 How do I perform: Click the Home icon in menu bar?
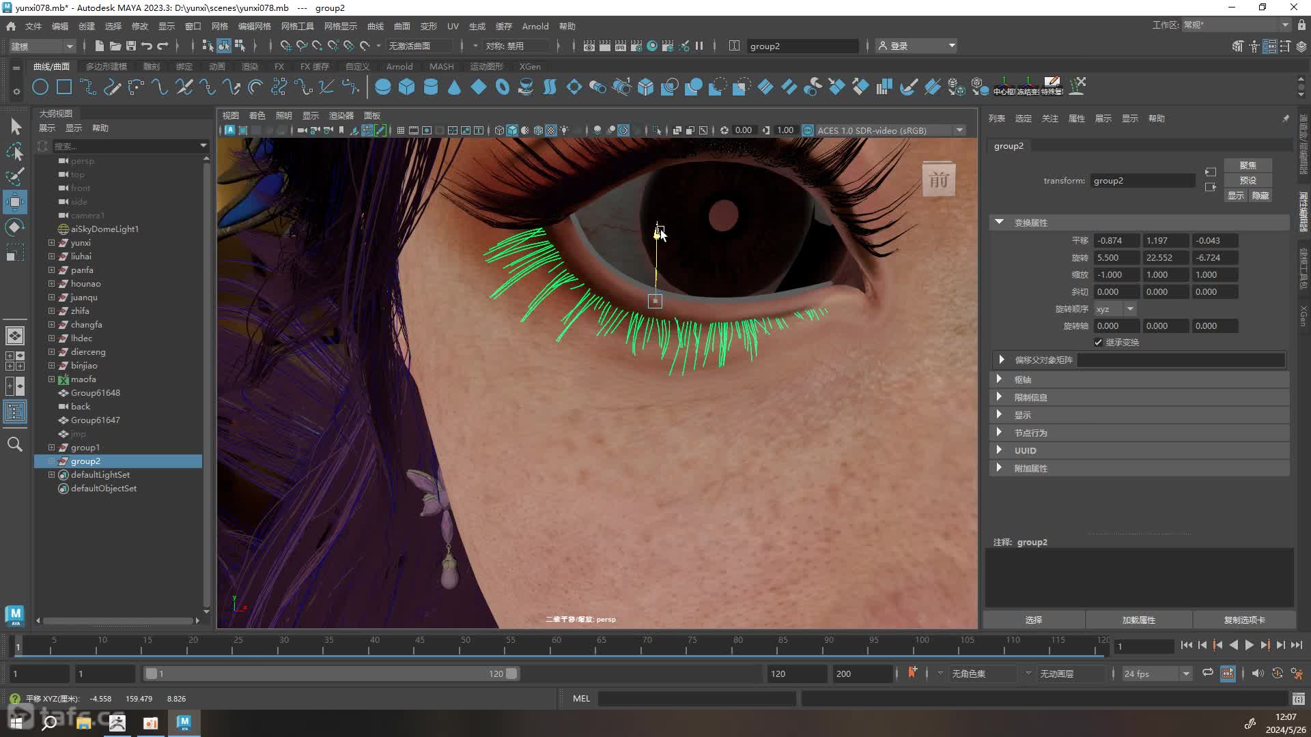click(x=11, y=26)
